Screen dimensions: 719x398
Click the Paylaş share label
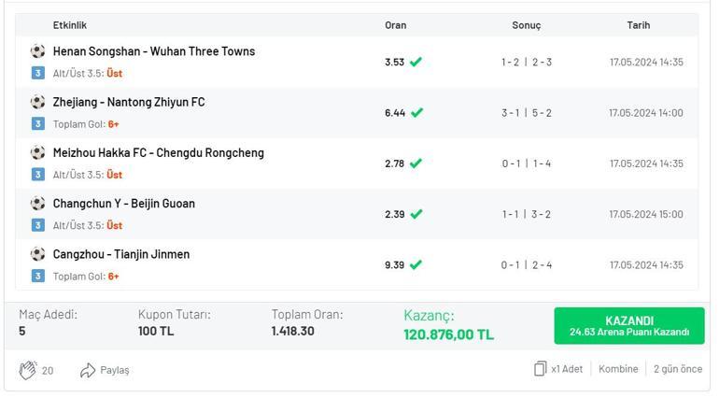pos(115,370)
